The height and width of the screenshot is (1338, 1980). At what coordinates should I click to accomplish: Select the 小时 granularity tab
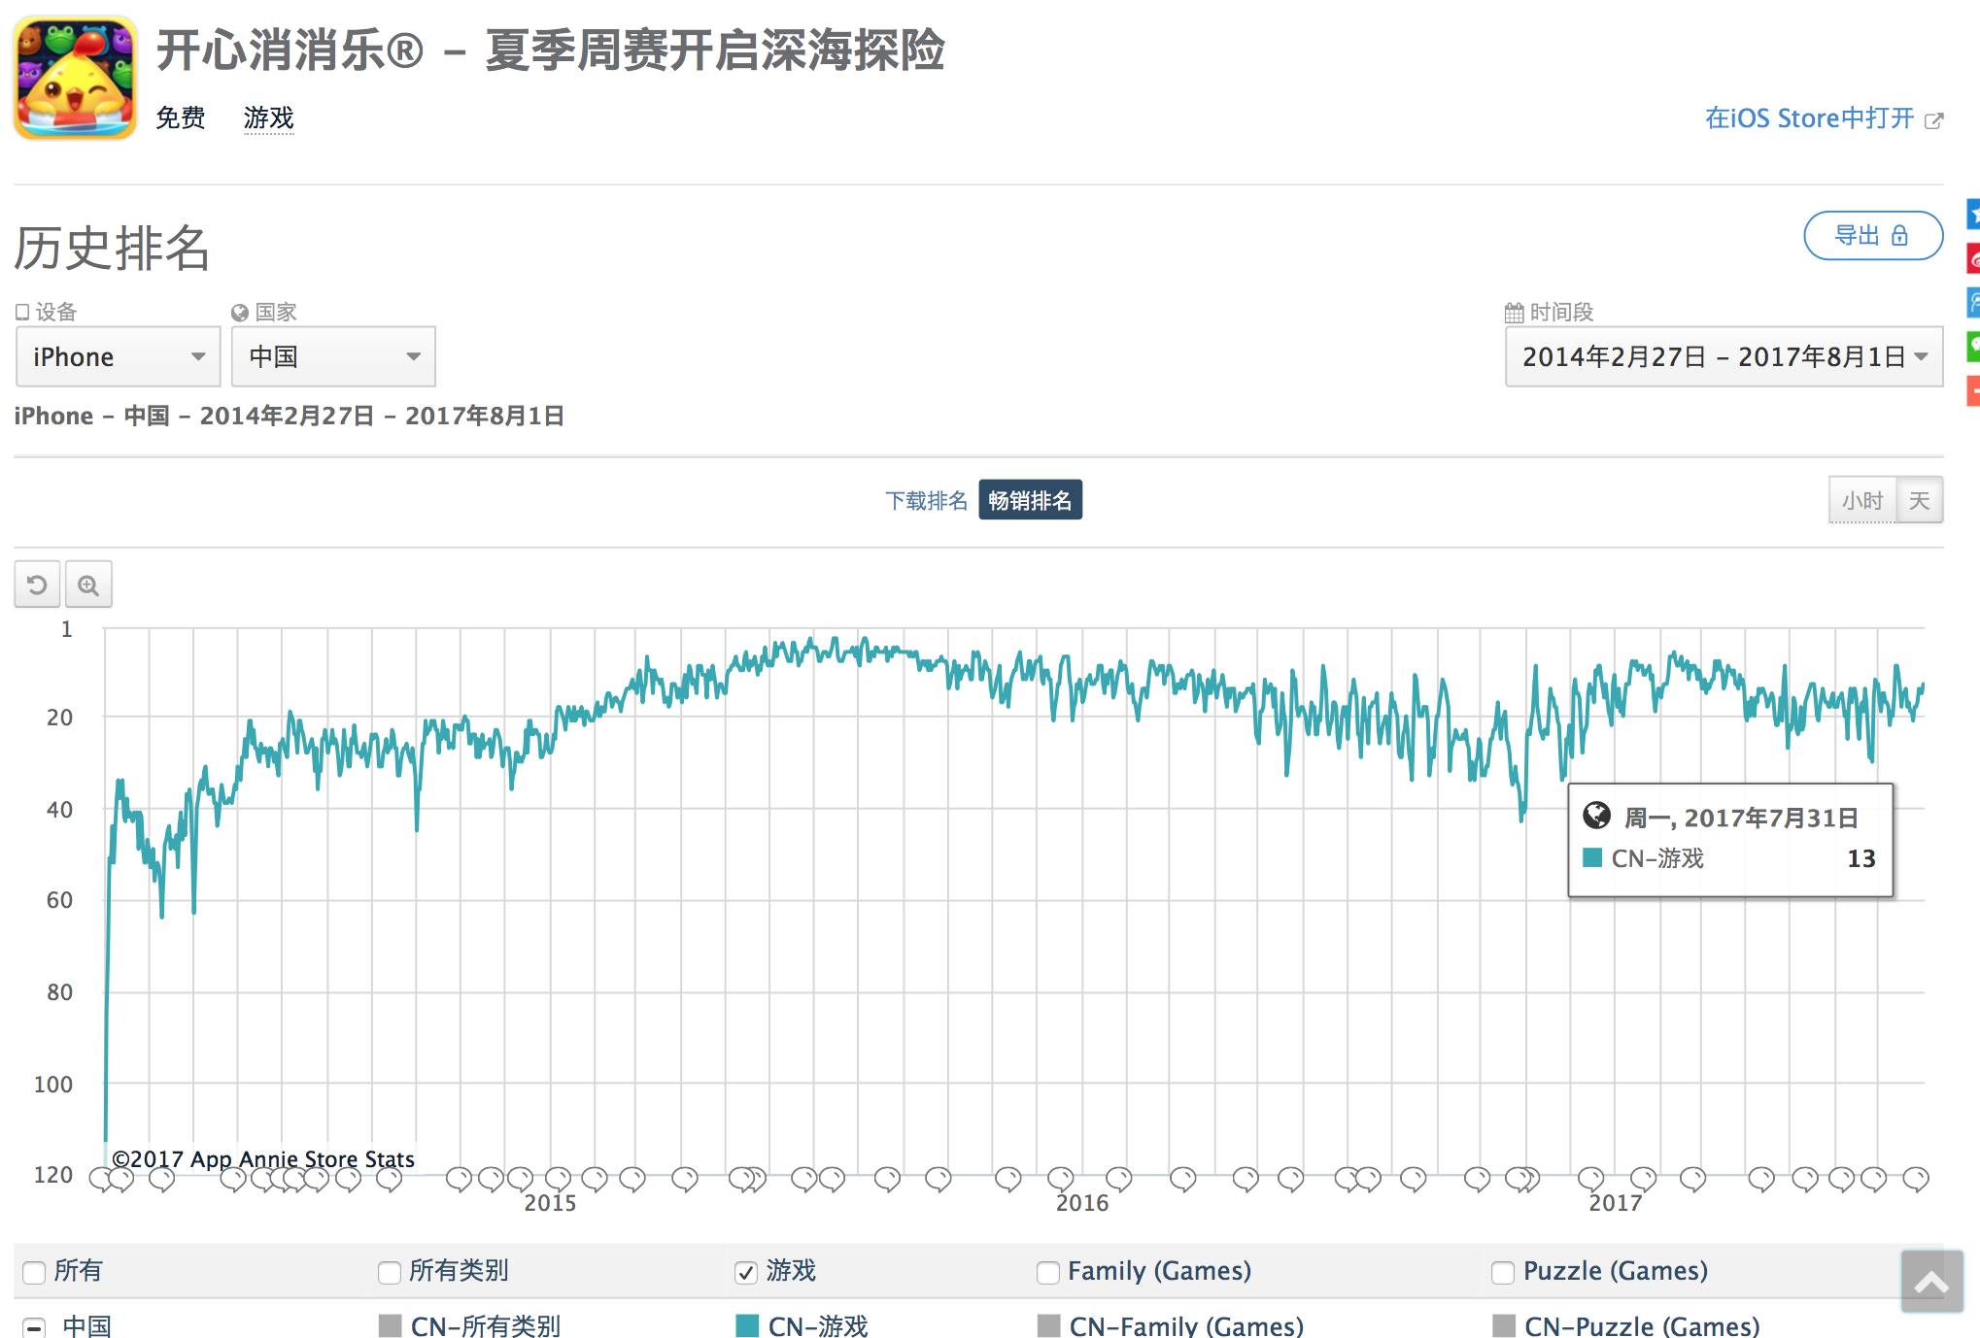point(1861,500)
